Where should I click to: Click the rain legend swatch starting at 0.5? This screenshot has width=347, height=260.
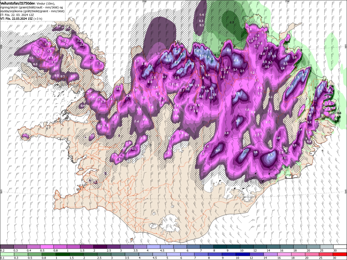35,254
